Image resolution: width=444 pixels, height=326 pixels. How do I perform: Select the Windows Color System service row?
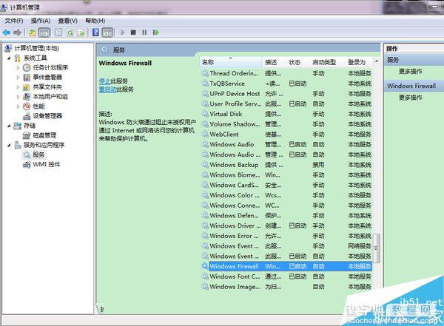[286, 195]
